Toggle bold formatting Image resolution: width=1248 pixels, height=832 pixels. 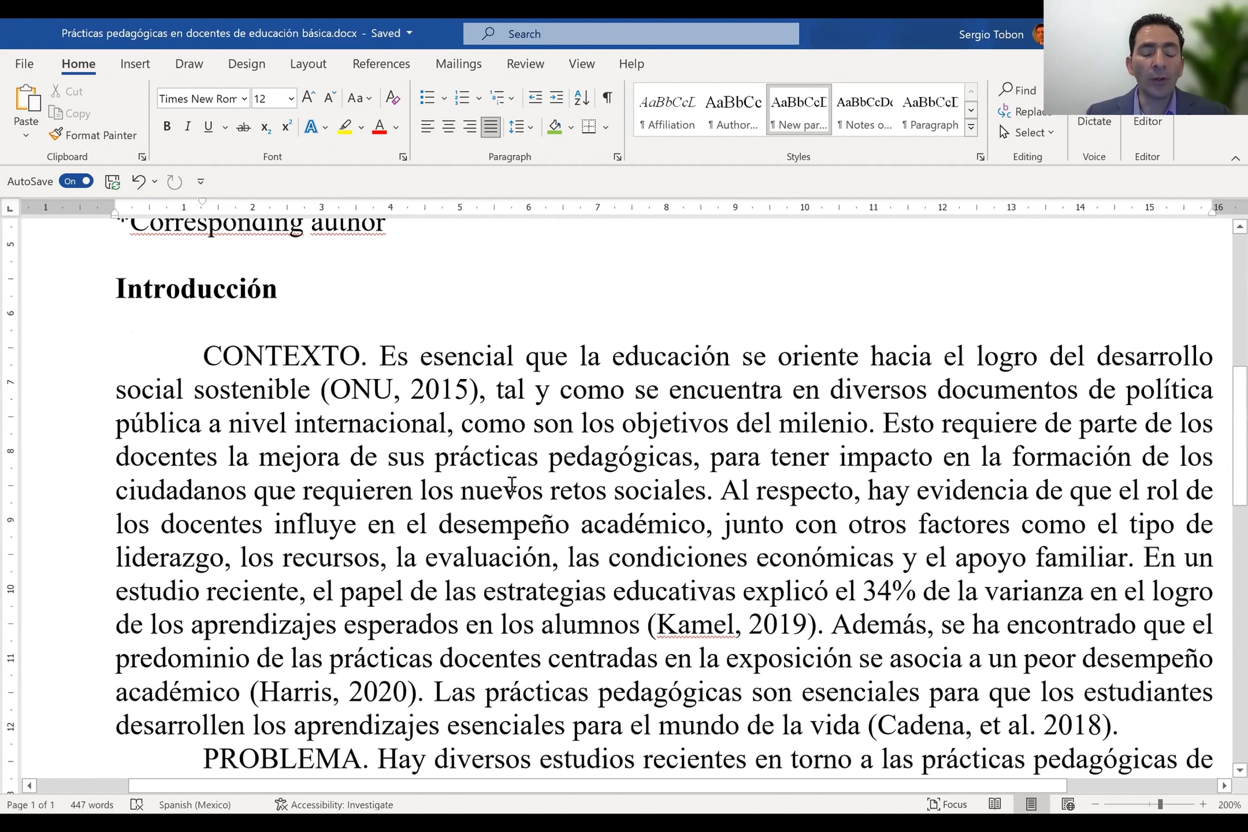pos(166,127)
